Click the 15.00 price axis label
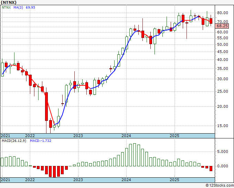234x188 pixels. coord(223,126)
